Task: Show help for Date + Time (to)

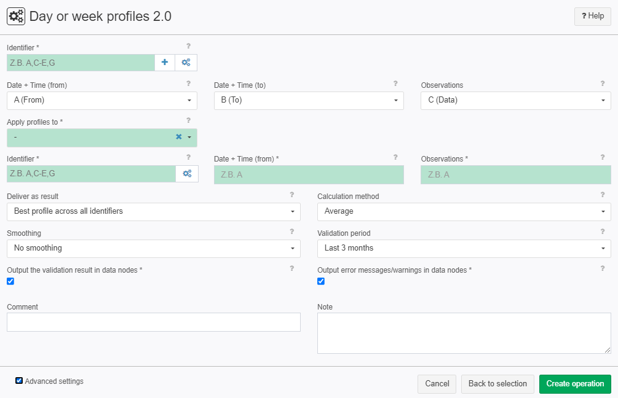Action: (395, 84)
